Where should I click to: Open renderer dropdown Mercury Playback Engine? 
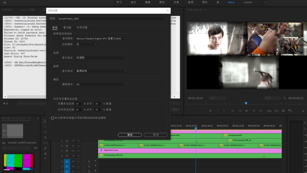(x=101, y=39)
